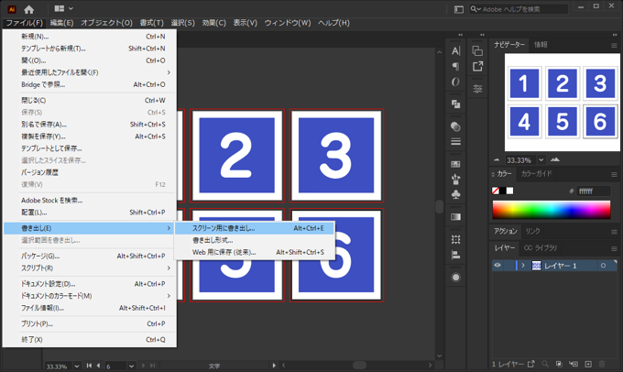The width and height of the screenshot is (623, 372).
Task: Open status bar zoom level dropdown
Action: 77,366
